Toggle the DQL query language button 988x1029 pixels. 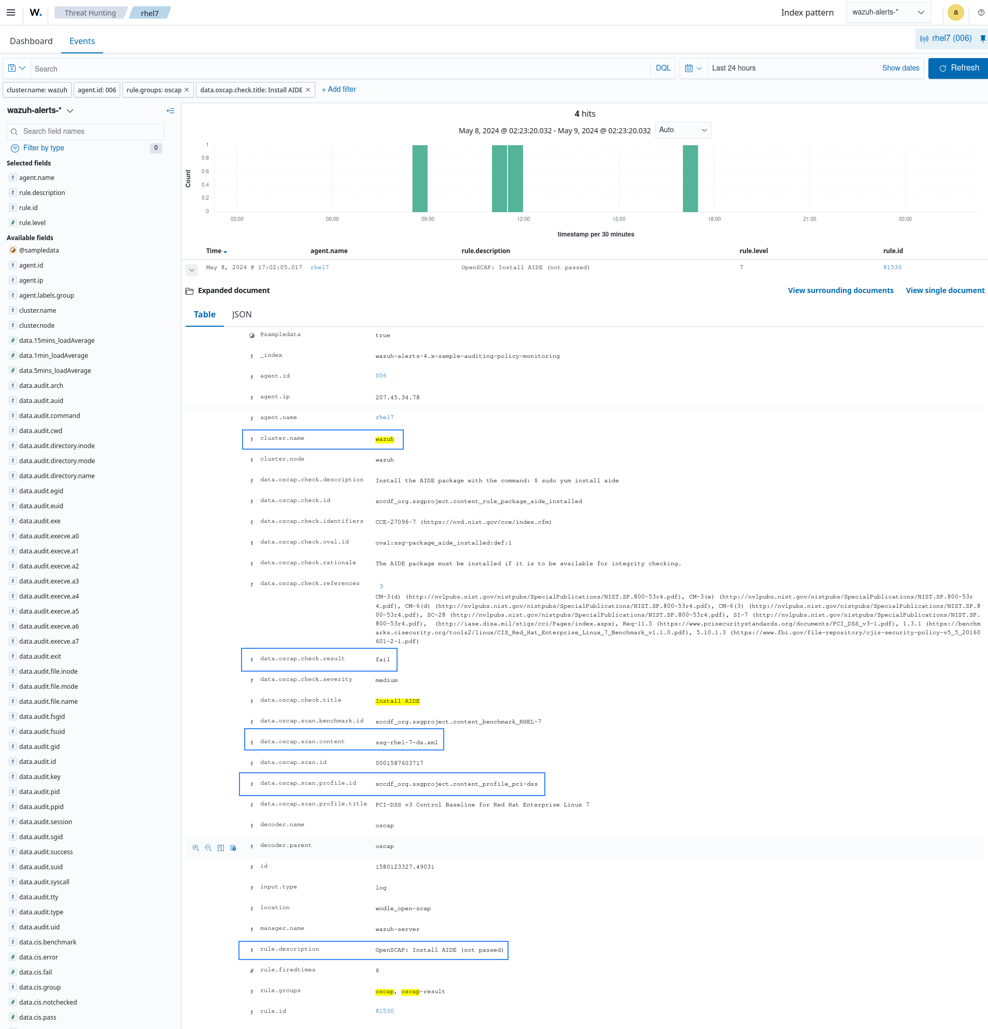(x=662, y=68)
